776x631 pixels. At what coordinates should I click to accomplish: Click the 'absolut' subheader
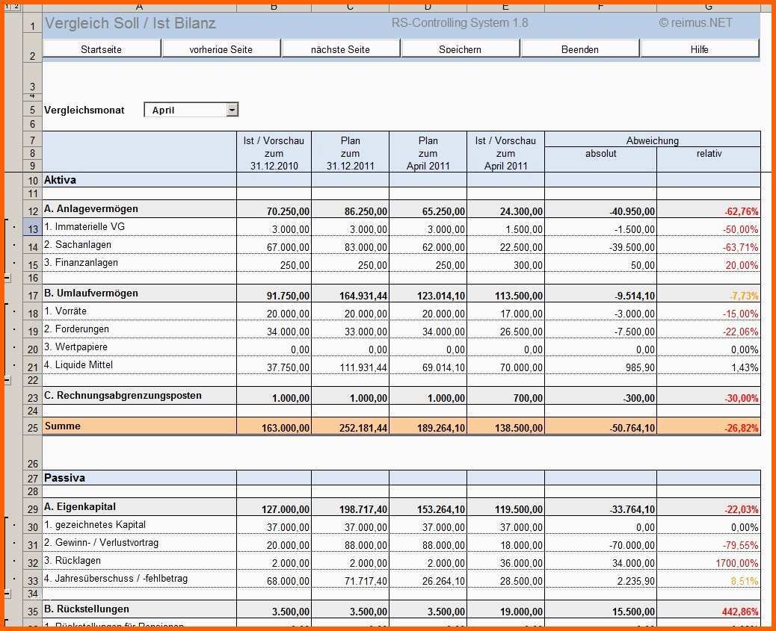point(601,153)
